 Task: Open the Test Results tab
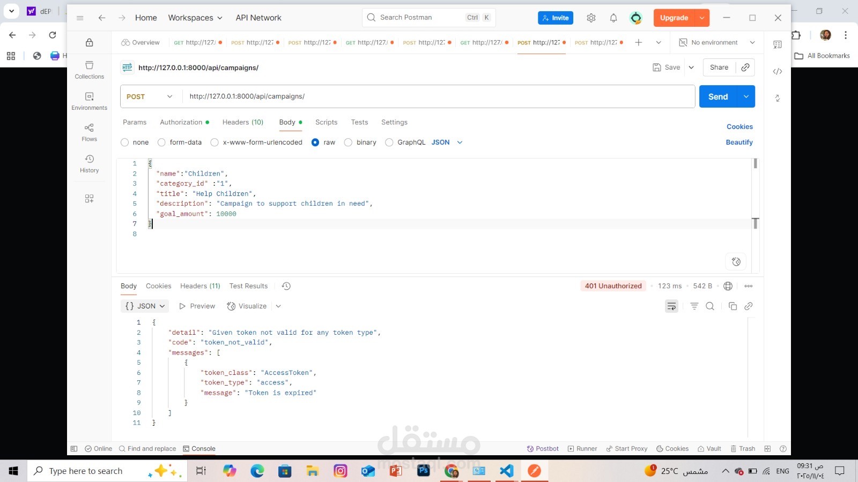[248, 286]
